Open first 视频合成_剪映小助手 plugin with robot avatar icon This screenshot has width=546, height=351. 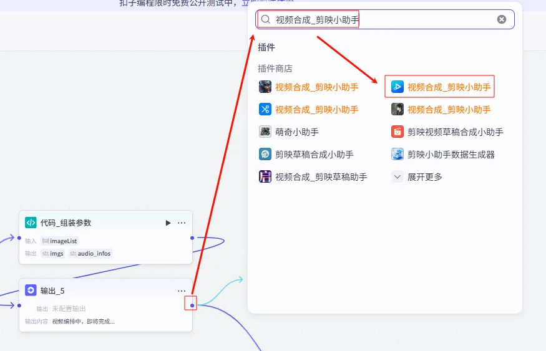tap(265, 87)
